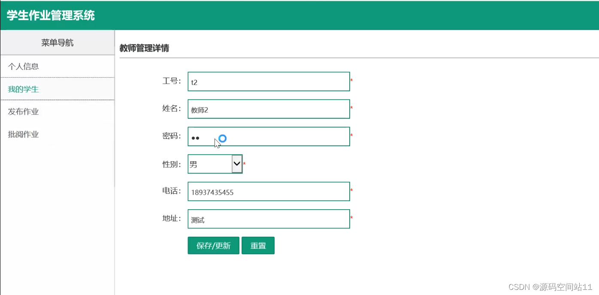Expand the gender combo box arrow
Image resolution: width=599 pixels, height=295 pixels.
click(x=237, y=164)
